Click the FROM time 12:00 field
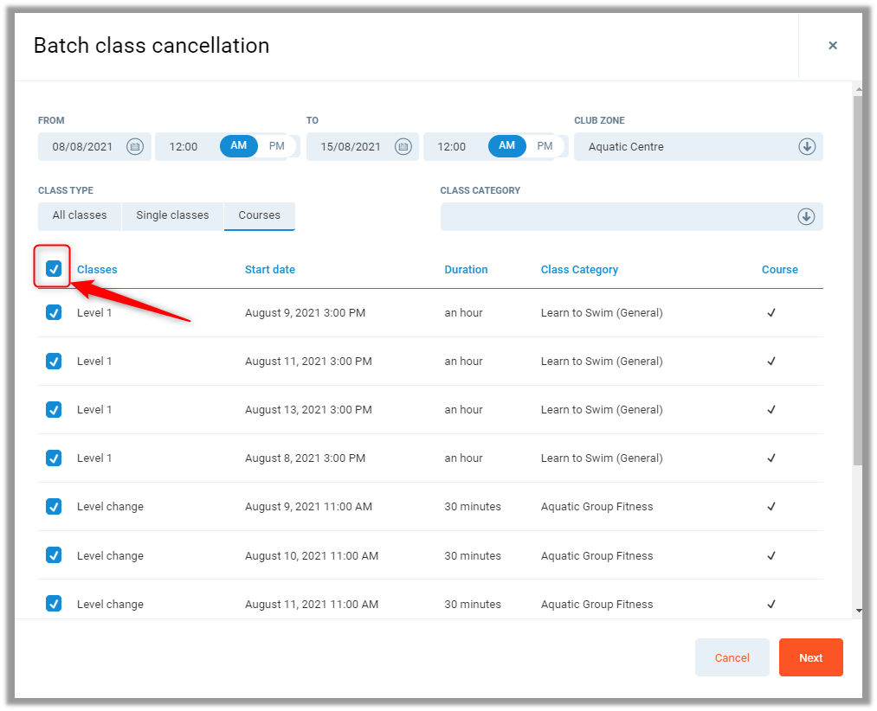877x711 pixels. [x=184, y=147]
